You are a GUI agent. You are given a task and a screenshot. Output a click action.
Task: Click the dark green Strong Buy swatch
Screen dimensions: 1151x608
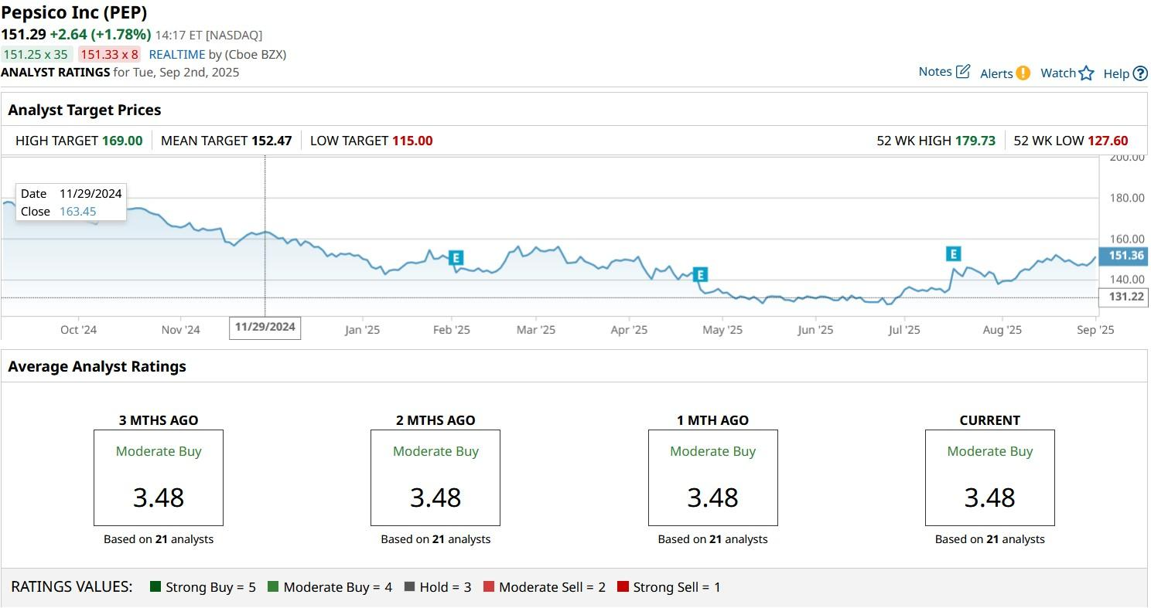pos(155,587)
